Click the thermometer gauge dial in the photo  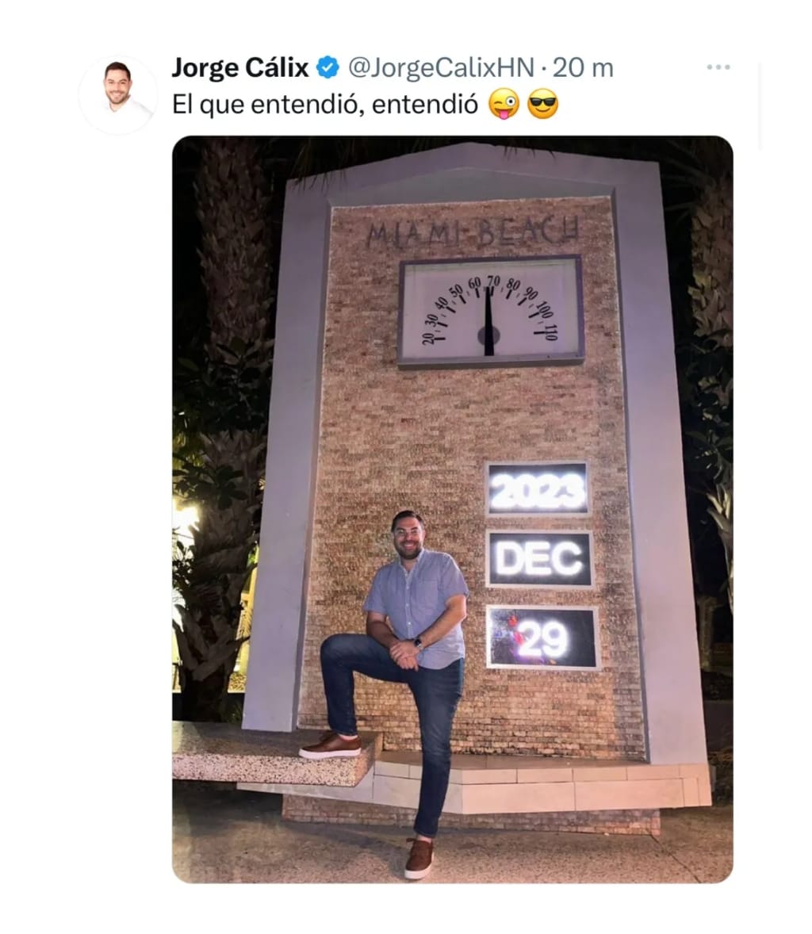491,310
